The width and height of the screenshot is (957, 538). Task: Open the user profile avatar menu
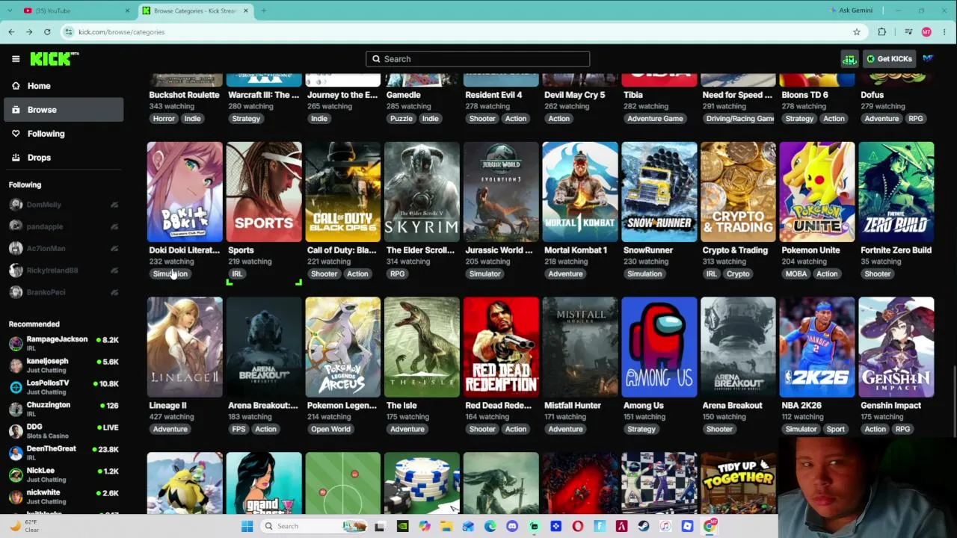point(928,59)
